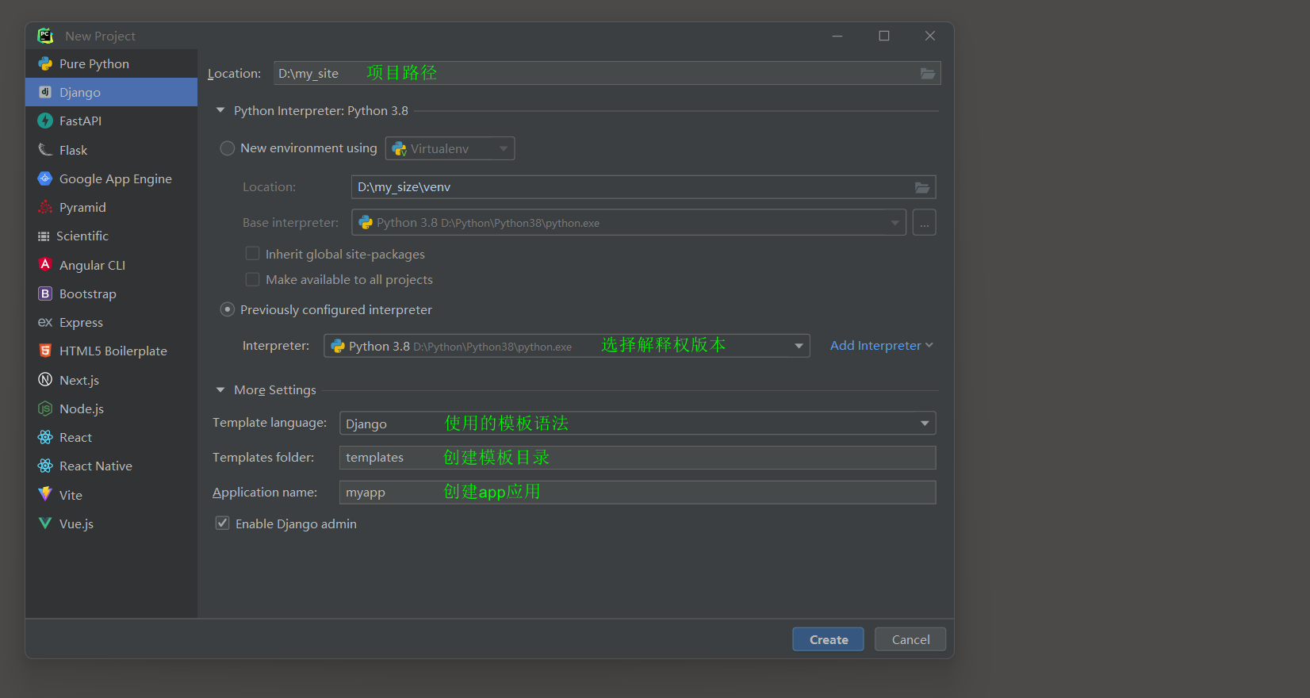Select Express in project list
Screen dimensions: 1310x698
click(x=112, y=322)
